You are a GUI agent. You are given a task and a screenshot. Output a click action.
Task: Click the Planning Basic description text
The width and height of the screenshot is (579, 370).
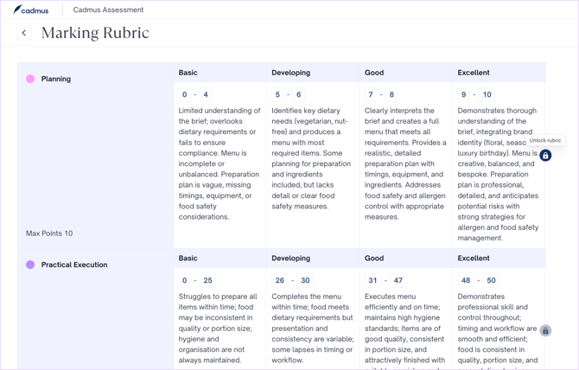[x=220, y=163]
